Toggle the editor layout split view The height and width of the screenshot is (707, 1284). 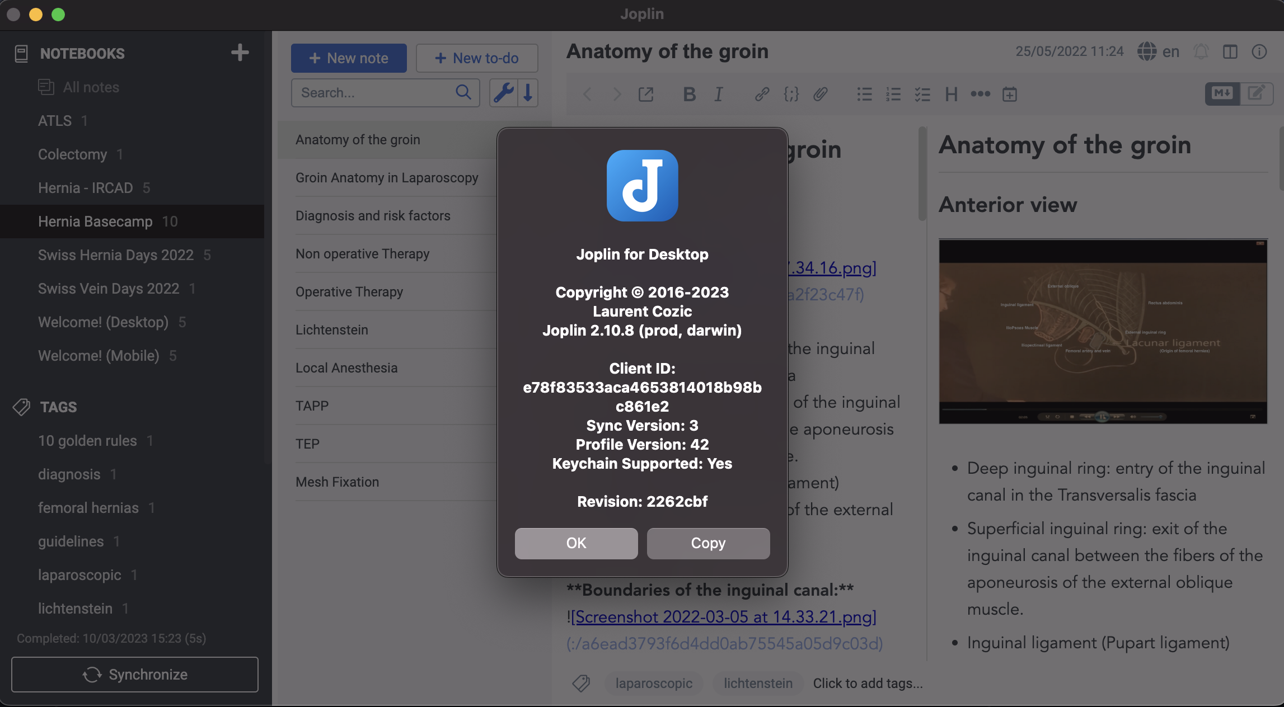click(1231, 51)
